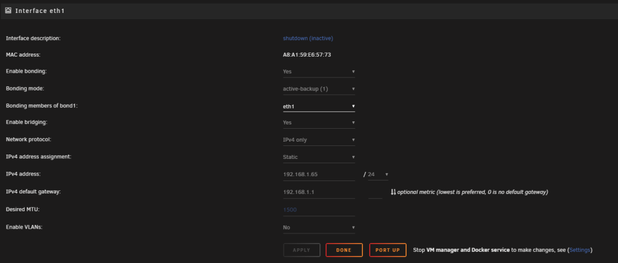Click the optional metric input field

pos(375,192)
